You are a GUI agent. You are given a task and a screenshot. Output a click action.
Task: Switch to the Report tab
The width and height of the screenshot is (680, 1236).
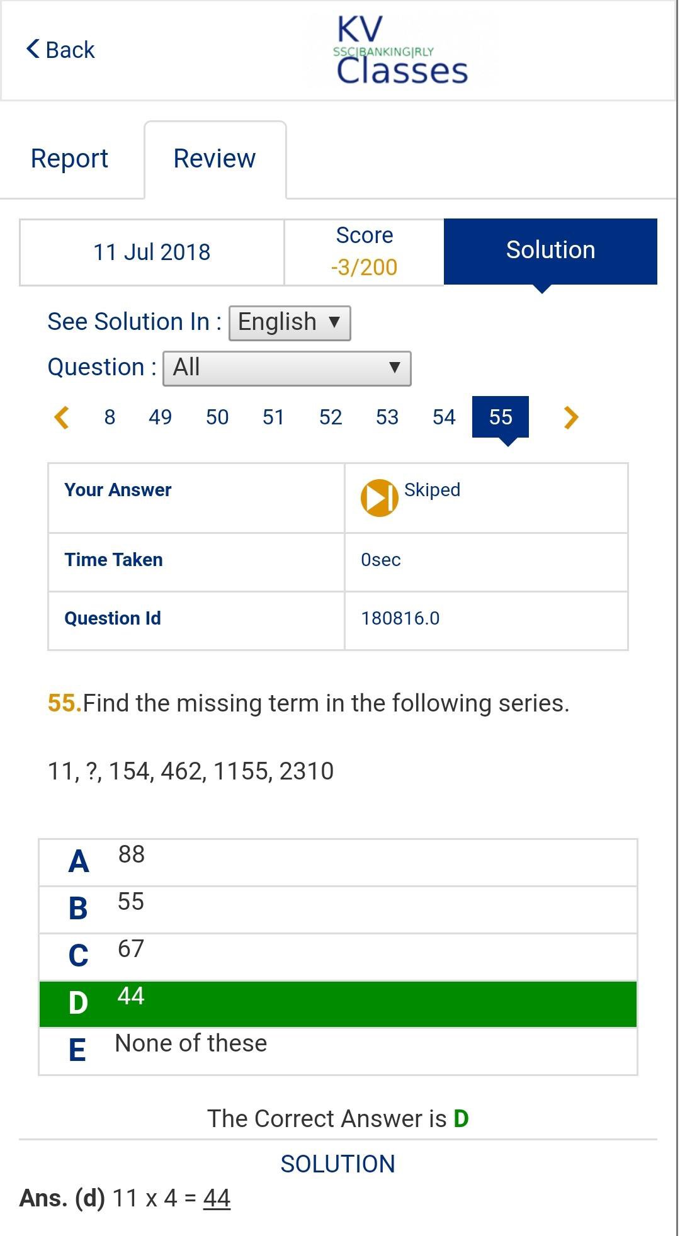pos(69,159)
